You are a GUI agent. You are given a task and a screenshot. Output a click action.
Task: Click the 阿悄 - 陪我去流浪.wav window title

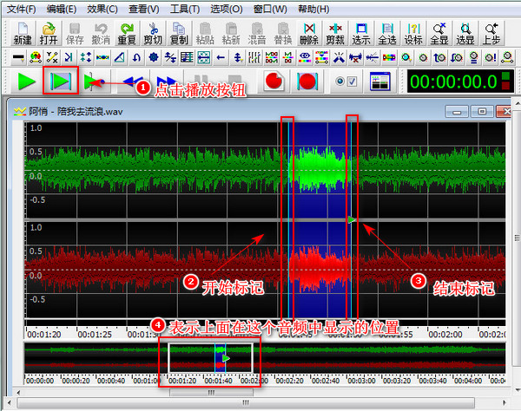tap(76, 112)
